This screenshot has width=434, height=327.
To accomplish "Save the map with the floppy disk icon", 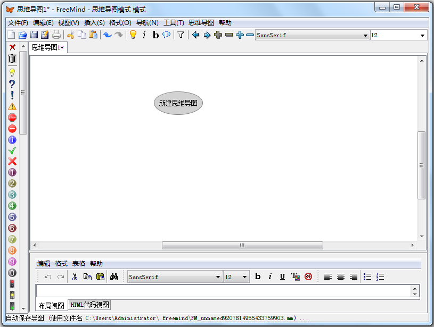I will (34, 35).
